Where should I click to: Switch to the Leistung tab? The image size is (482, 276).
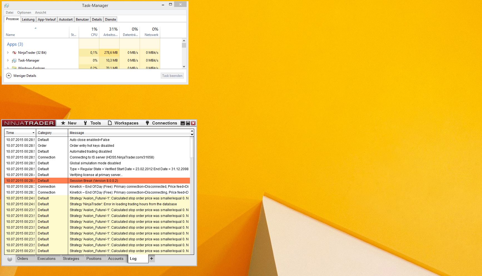(28, 19)
